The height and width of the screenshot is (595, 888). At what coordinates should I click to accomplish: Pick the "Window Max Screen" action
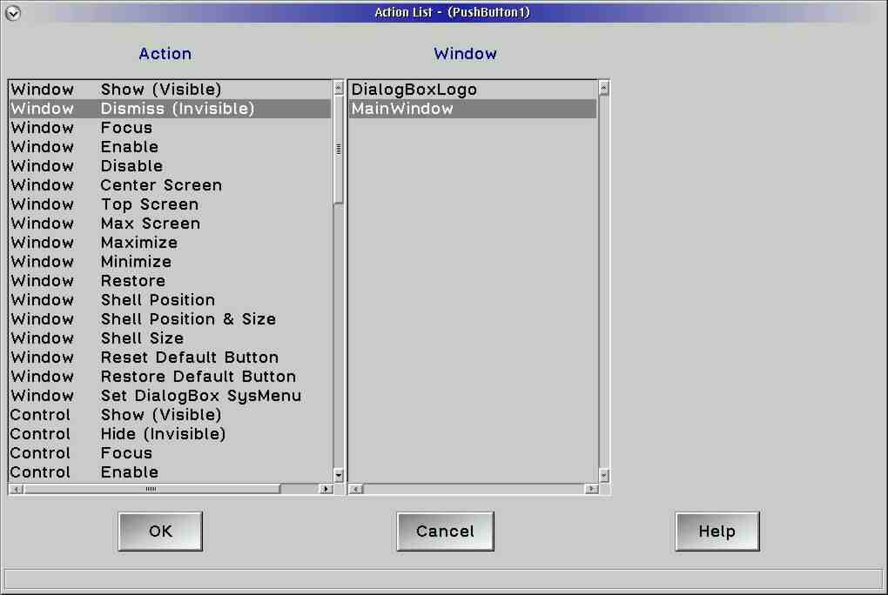click(171, 224)
